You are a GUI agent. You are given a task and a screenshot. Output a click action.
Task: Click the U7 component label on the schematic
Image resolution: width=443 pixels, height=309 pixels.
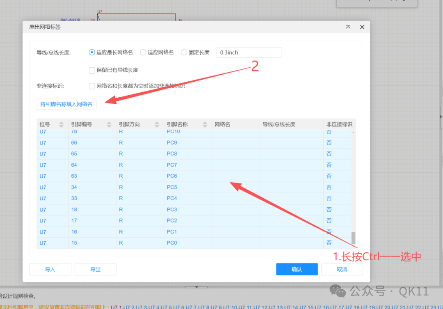click(x=100, y=11)
